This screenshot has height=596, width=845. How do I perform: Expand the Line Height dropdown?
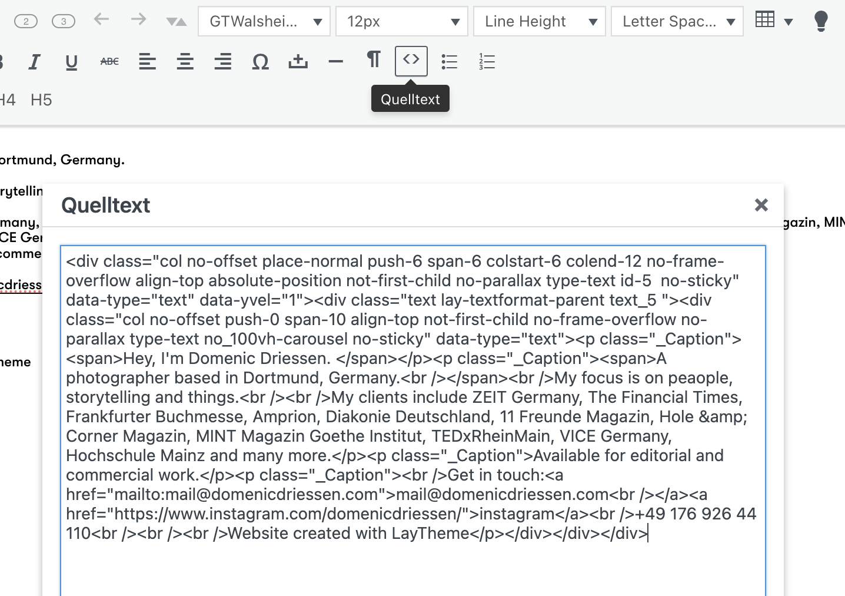coord(540,22)
